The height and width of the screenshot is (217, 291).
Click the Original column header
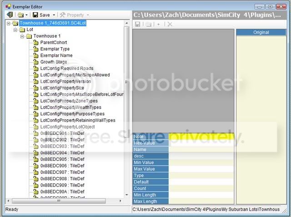pos(261,32)
